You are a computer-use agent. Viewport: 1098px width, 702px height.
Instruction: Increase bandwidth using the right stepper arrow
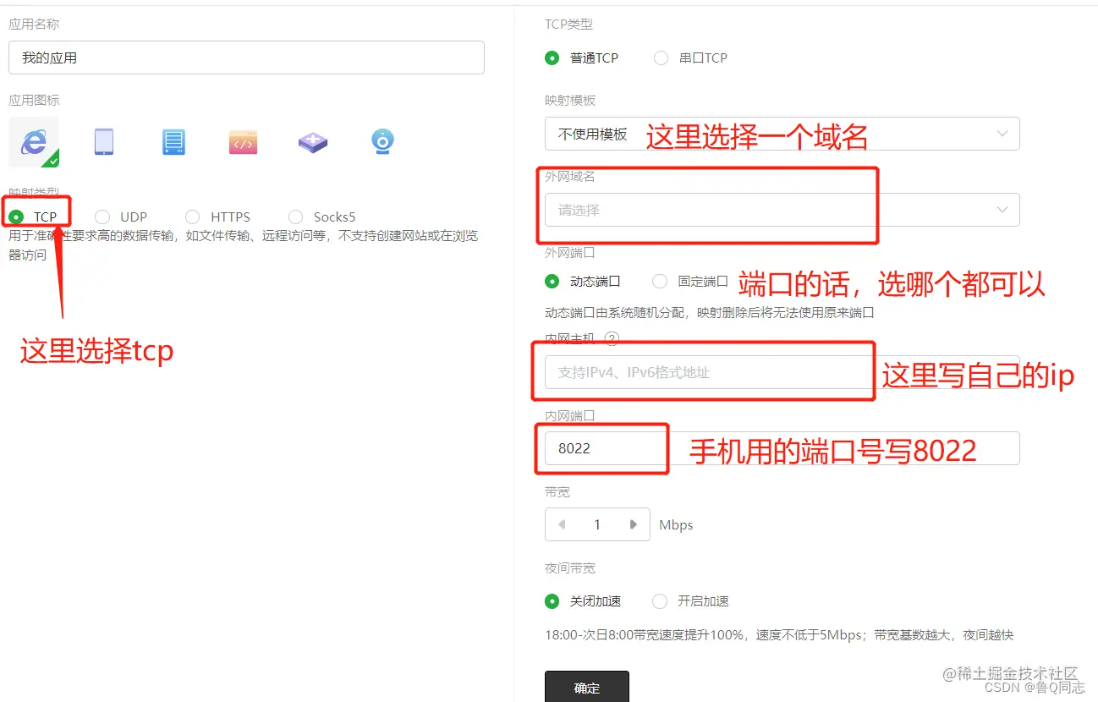tap(634, 524)
